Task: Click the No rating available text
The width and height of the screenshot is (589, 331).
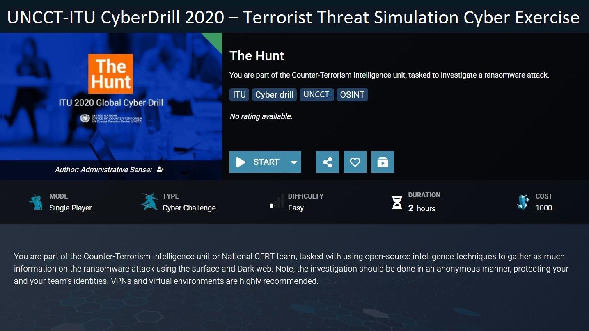Action: pyautogui.click(x=261, y=116)
